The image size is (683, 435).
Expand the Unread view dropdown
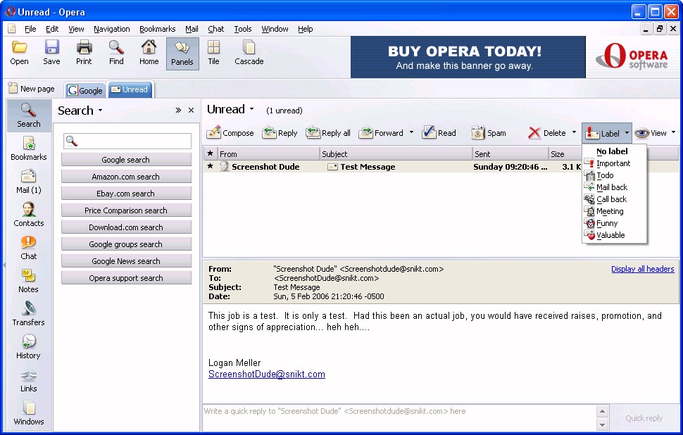tap(251, 109)
